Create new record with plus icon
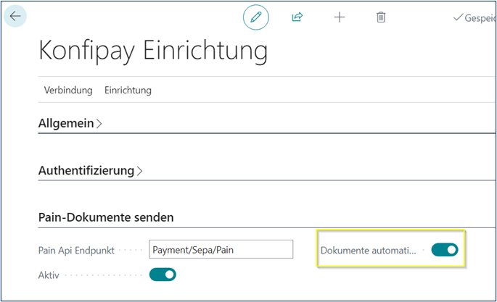497x302 pixels. (x=339, y=17)
